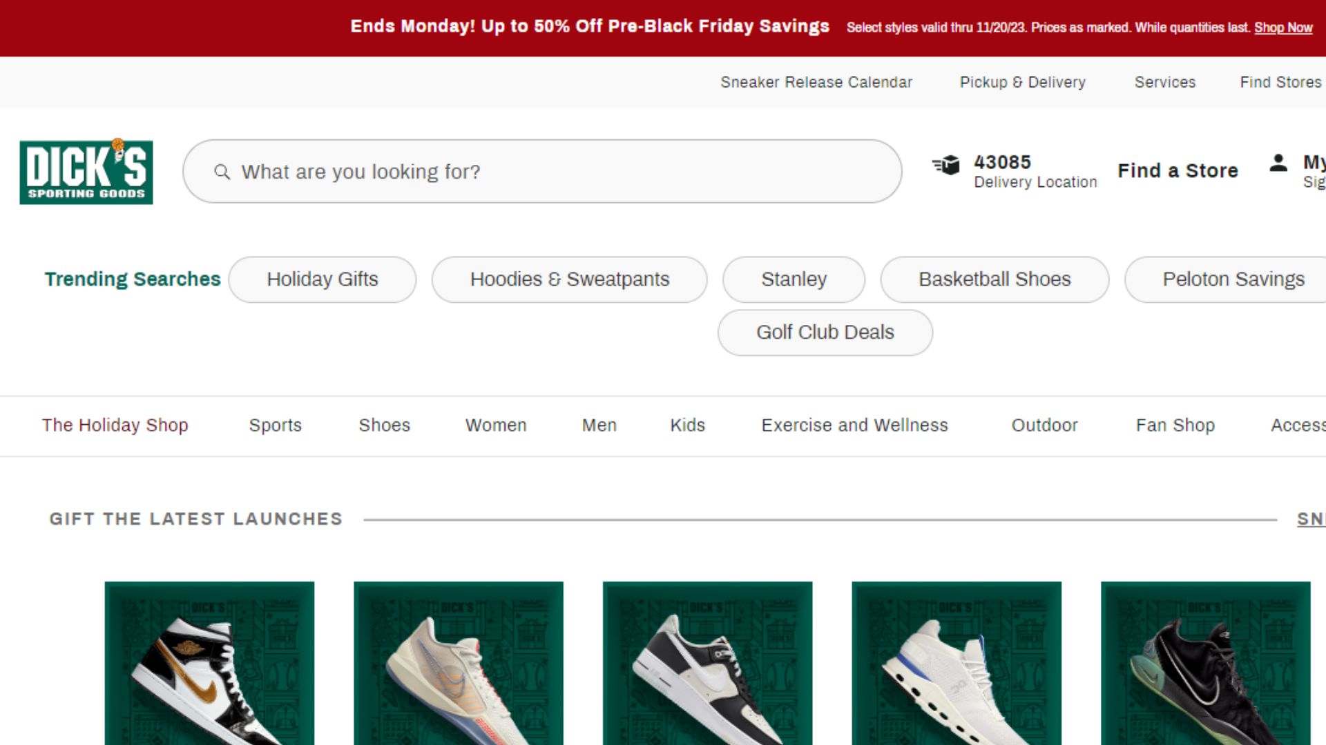
Task: Select the Stanley trending search
Action: tap(794, 279)
